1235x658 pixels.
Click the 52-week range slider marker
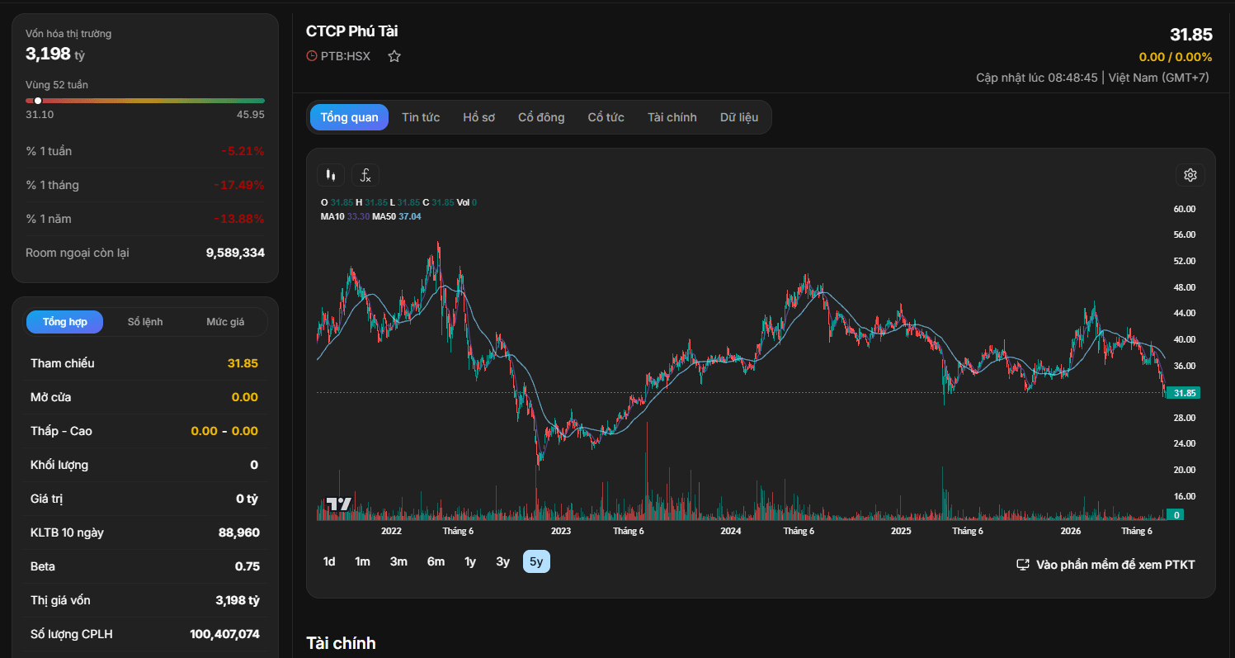point(38,101)
